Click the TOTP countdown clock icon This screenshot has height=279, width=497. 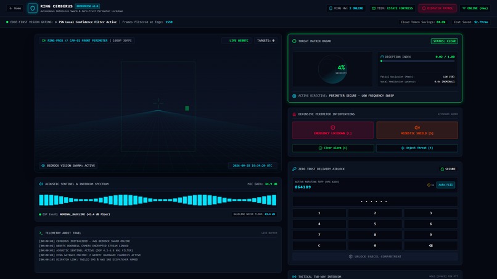429,185
